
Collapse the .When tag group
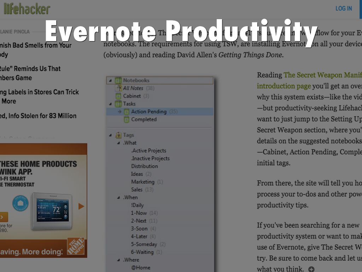(x=118, y=197)
